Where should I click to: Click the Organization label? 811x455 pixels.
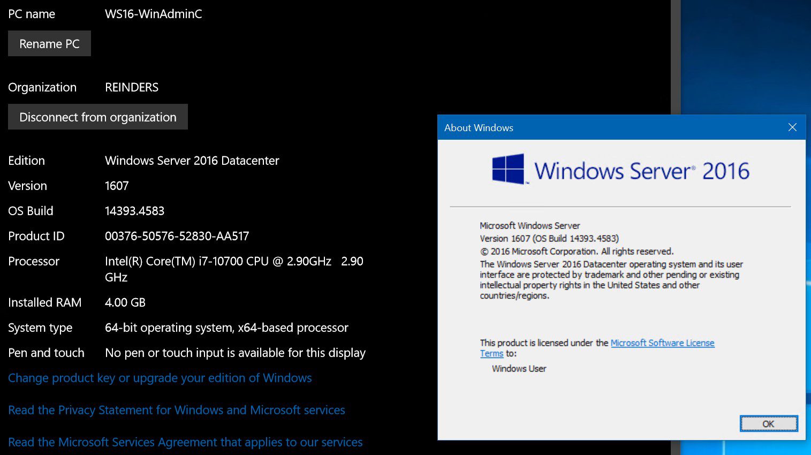tap(42, 87)
